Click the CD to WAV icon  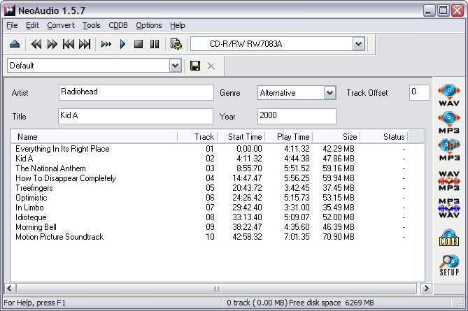click(449, 95)
